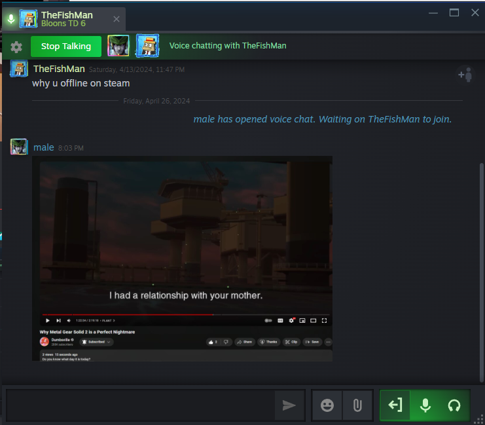This screenshot has width=485, height=425.
Task: Click the chat history scrollbar
Action: 481,272
